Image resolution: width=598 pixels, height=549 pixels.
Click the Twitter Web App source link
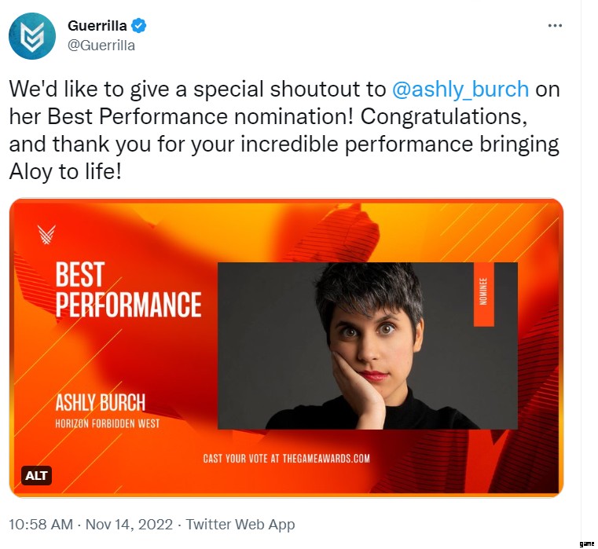241,525
